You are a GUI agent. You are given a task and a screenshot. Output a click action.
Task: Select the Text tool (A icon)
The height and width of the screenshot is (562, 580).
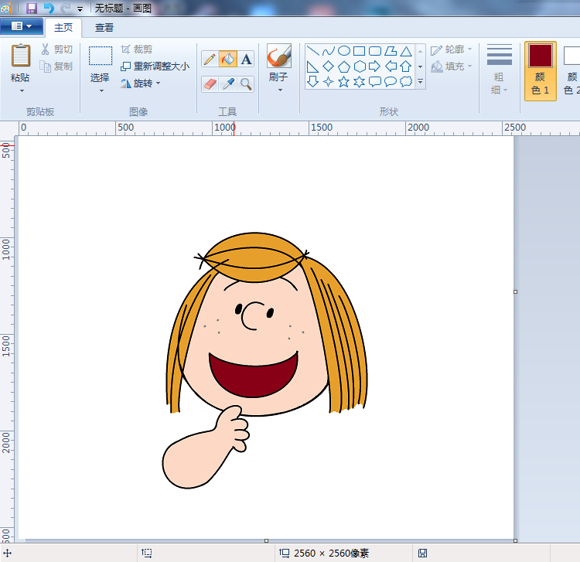click(x=246, y=60)
